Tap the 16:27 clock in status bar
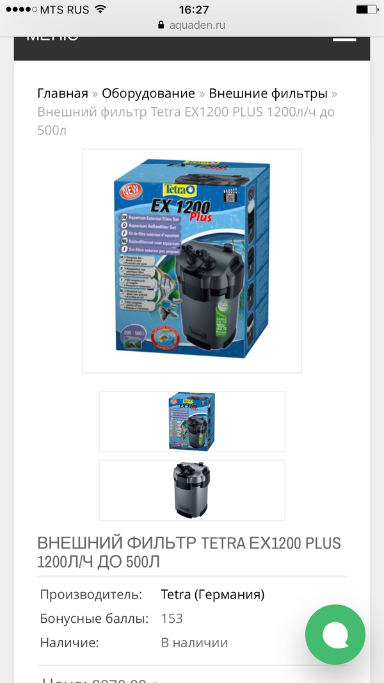This screenshot has width=384, height=683. [194, 9]
